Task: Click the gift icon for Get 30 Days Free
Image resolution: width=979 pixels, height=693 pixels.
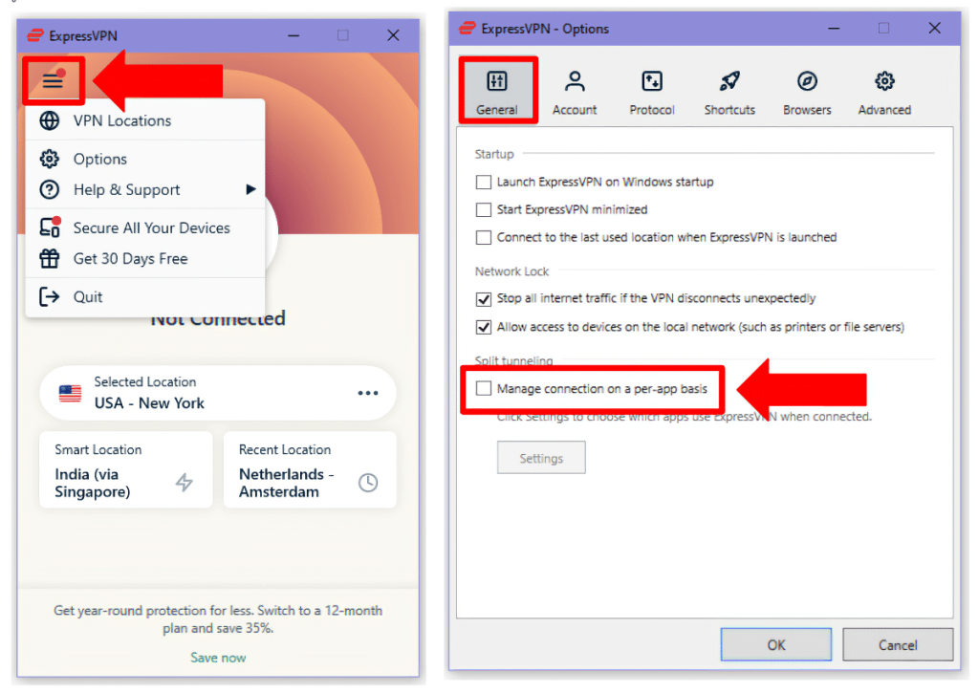Action: 50,258
